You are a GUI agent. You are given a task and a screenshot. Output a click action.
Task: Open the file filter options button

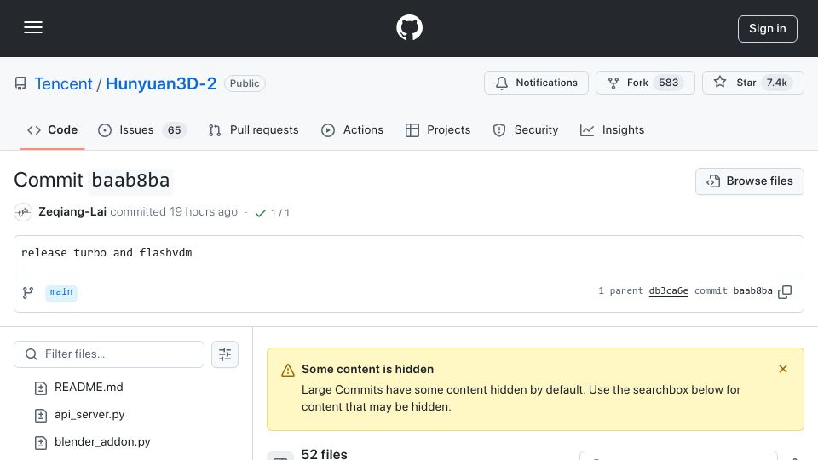225,354
